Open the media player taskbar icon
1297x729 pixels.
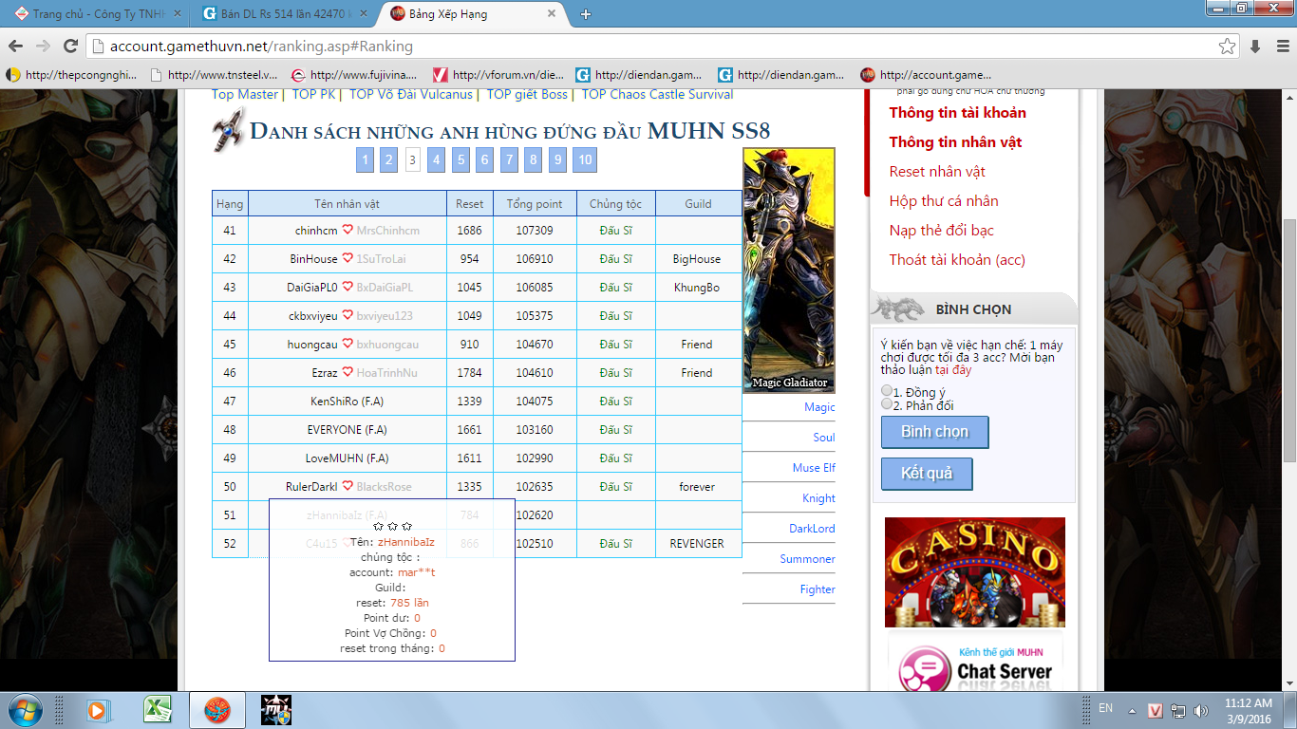[97, 710]
